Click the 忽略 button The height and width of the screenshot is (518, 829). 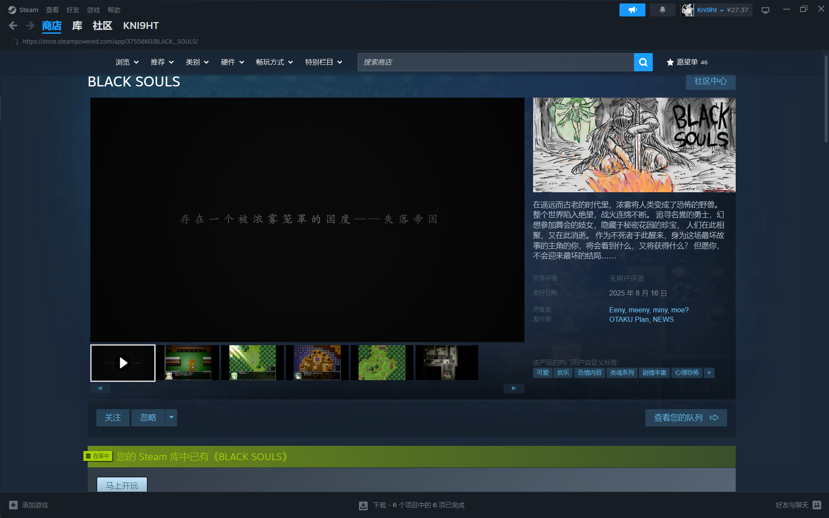[148, 417]
